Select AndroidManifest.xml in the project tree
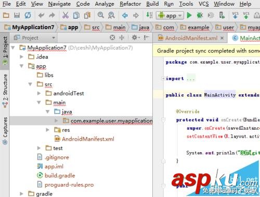 [84, 139]
